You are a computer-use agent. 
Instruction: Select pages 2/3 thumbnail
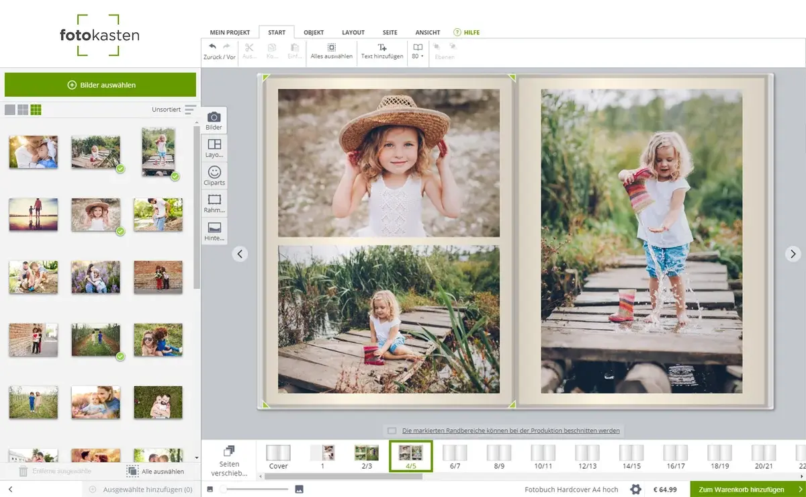(367, 457)
